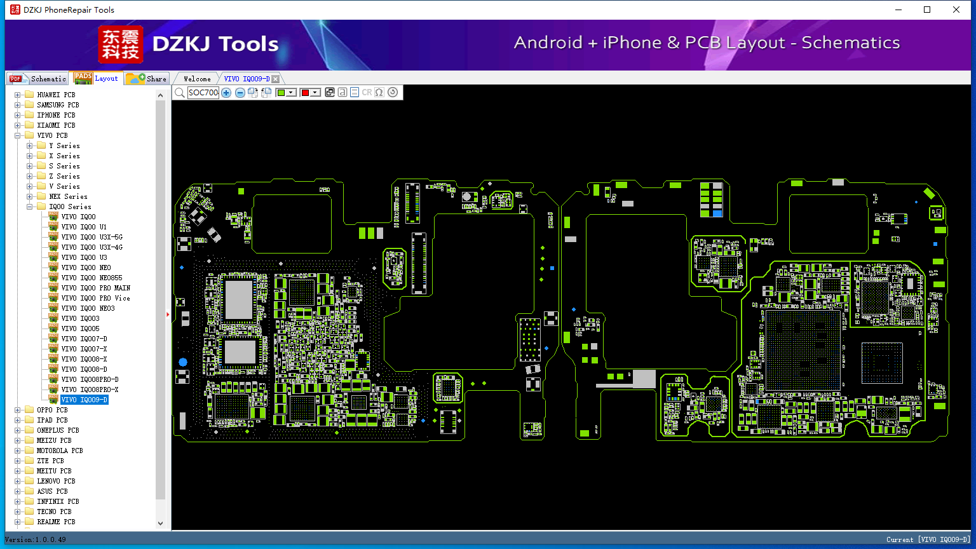Select the MOTOROLA PCB folder label
The height and width of the screenshot is (549, 976).
(60, 451)
